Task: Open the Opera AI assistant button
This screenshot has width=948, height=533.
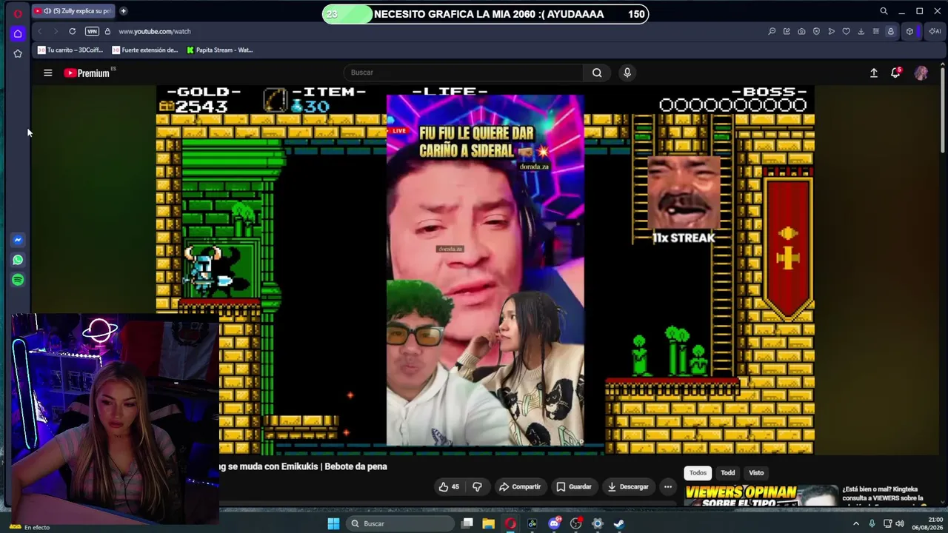Action: (935, 31)
